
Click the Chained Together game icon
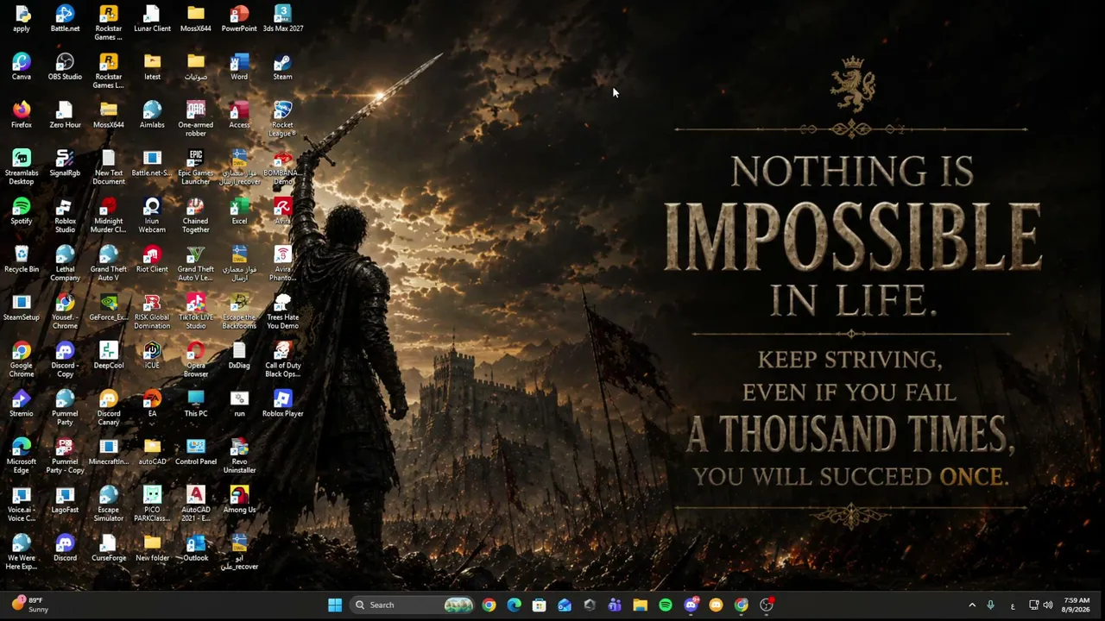point(196,216)
